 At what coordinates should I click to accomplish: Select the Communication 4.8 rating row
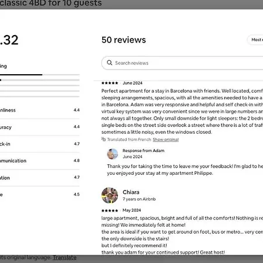coord(40,161)
